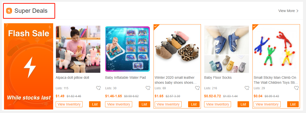Viewport: 306px width, 113px height.
Task: Click the Flash Sale lightning bolt banner
Action: (29, 66)
